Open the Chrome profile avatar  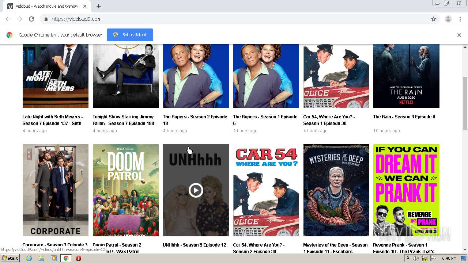448,19
